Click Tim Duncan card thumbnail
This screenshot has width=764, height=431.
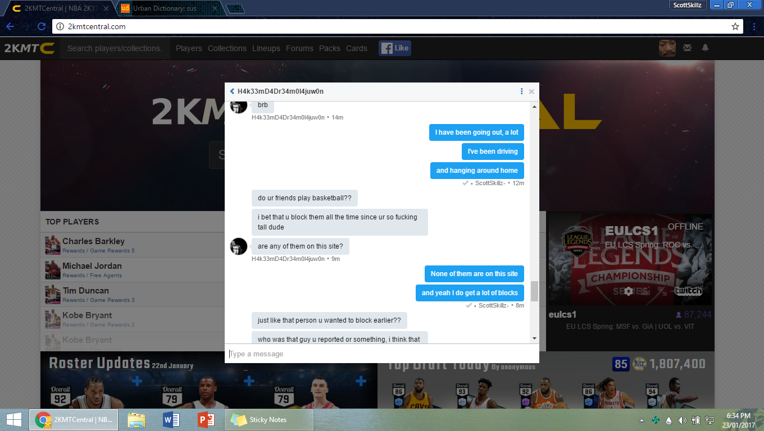(x=53, y=295)
